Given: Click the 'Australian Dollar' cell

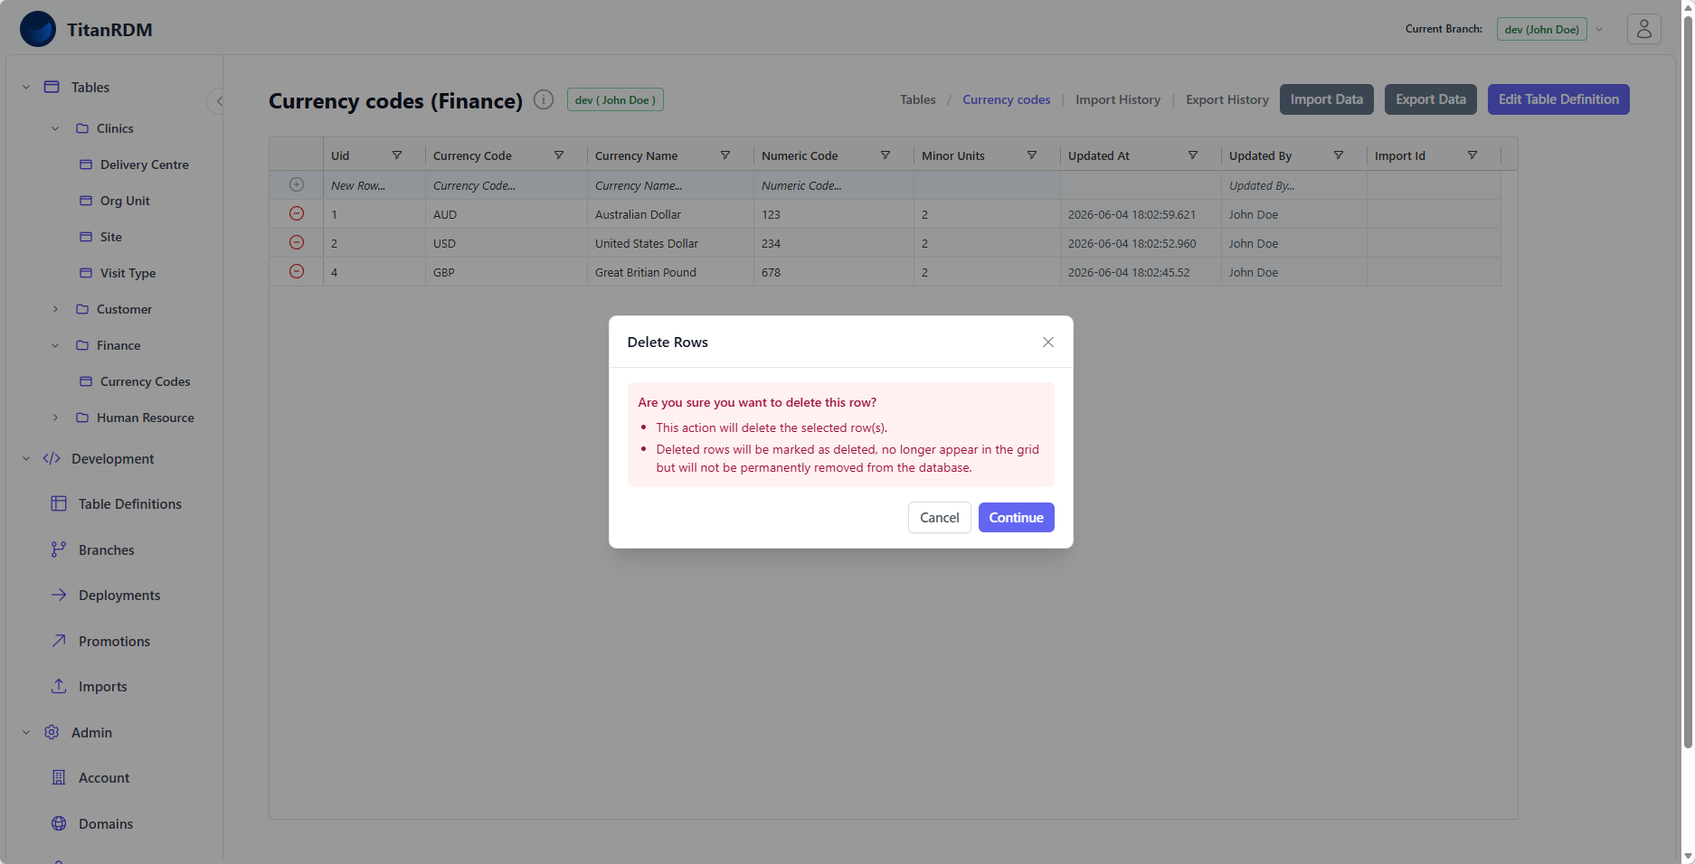Looking at the screenshot, I should [670, 214].
